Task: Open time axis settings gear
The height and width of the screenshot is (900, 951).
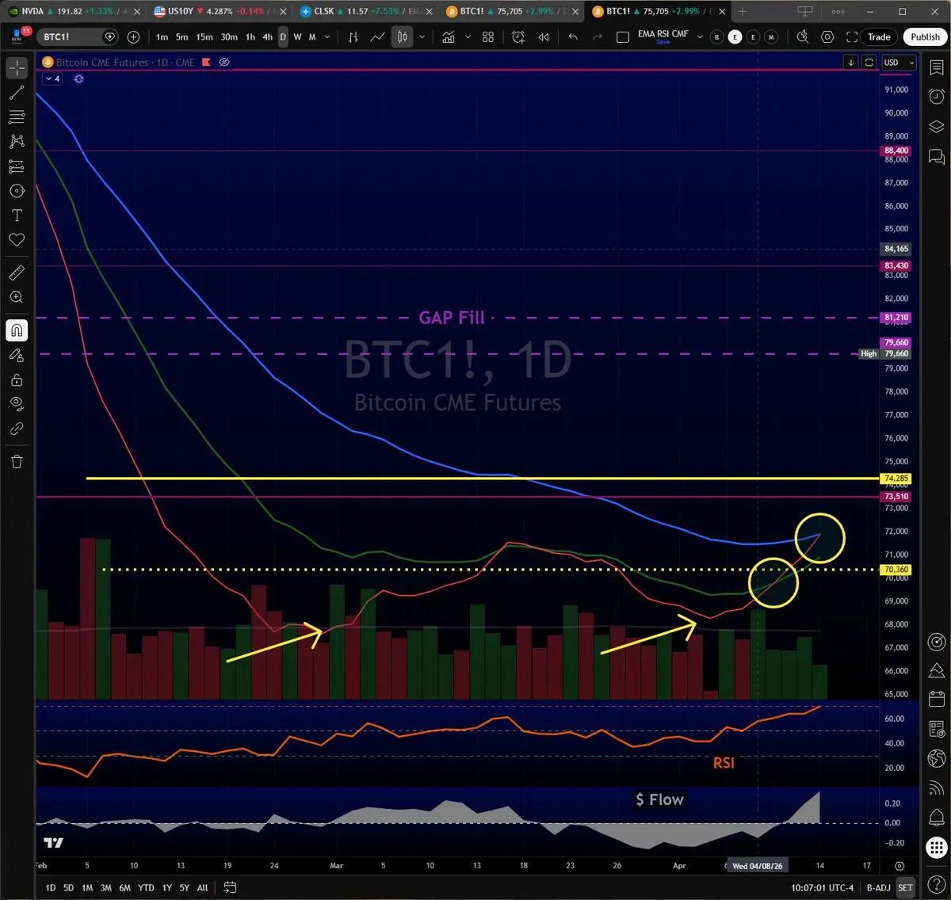Action: pos(899,866)
